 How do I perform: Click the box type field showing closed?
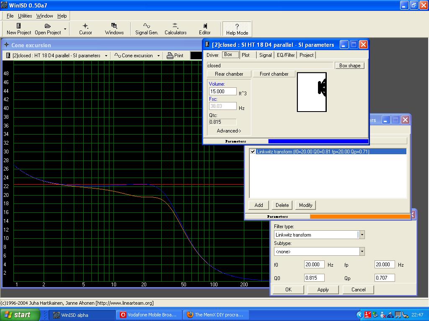click(x=270, y=66)
